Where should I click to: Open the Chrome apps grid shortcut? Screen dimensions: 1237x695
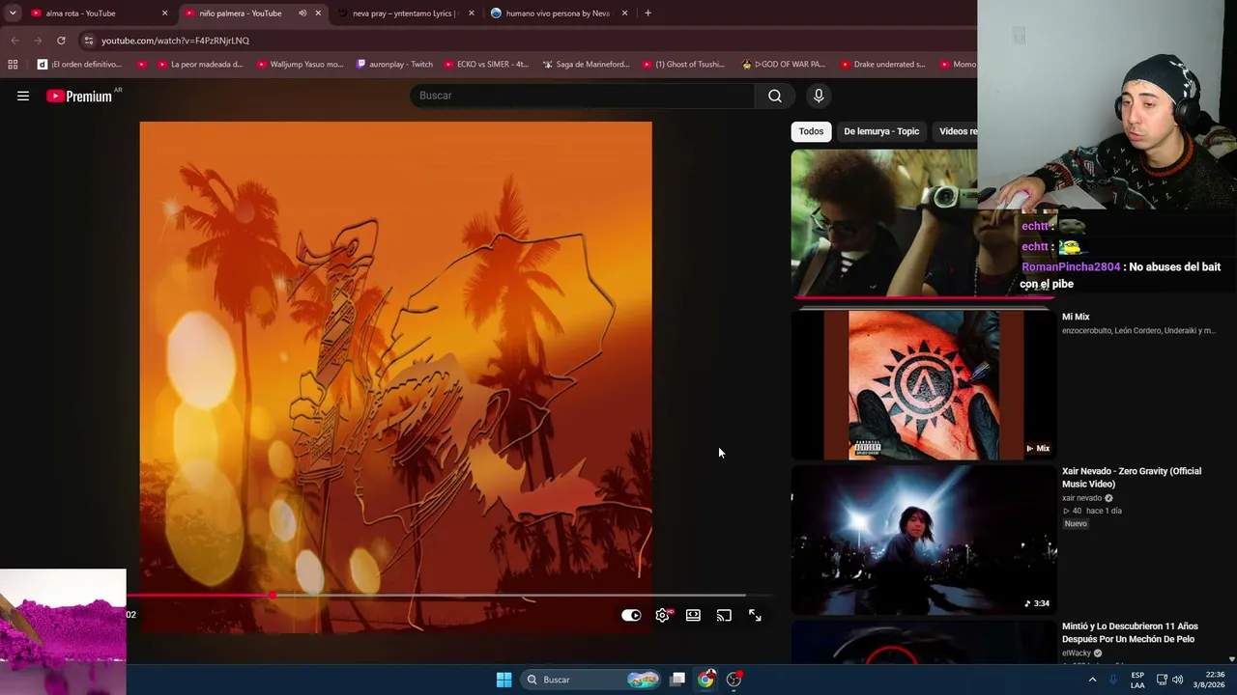(x=13, y=65)
